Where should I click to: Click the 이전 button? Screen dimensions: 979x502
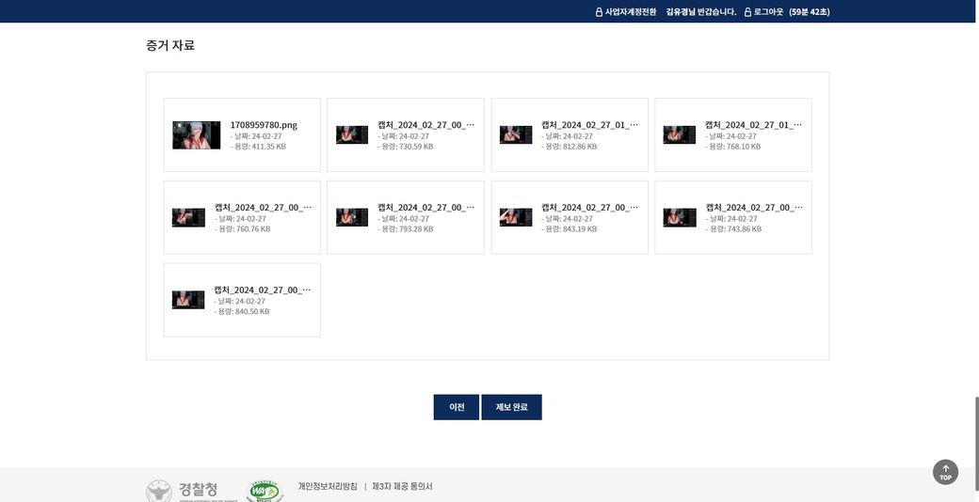tap(457, 407)
